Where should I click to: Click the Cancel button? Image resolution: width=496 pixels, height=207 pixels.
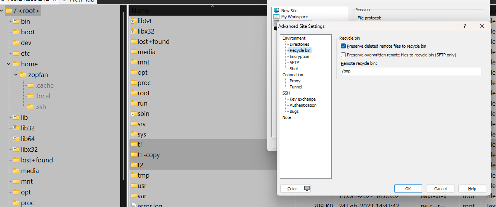(440, 189)
